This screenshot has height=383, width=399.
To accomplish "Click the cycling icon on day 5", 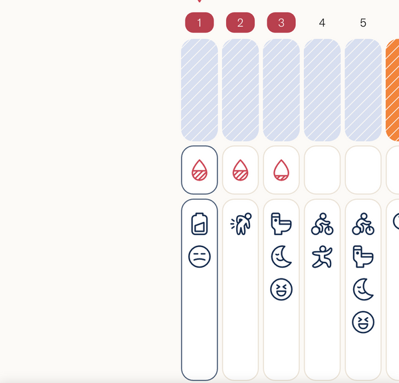I will click(x=363, y=224).
